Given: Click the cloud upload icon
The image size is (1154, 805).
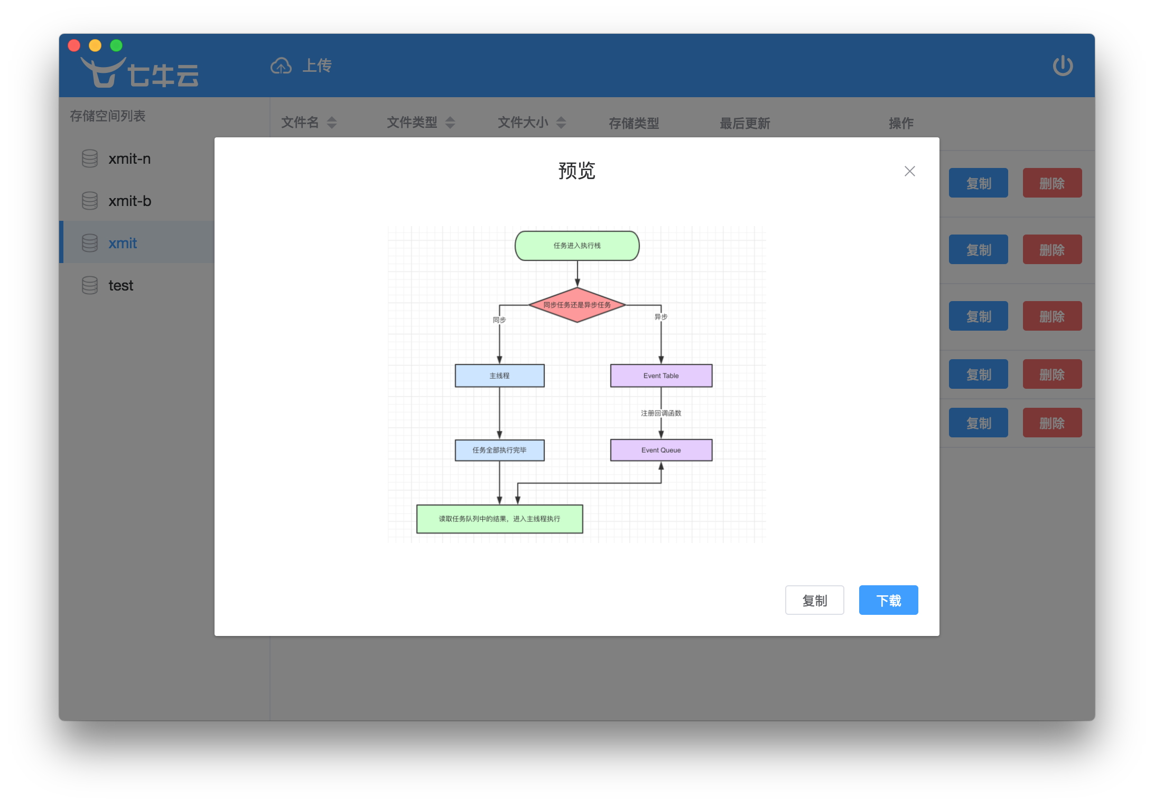Looking at the screenshot, I should click(281, 66).
